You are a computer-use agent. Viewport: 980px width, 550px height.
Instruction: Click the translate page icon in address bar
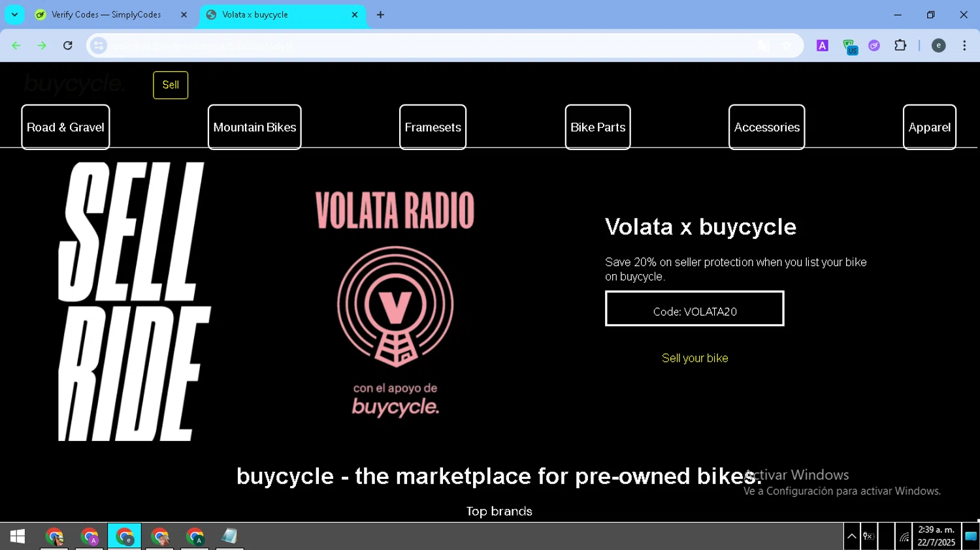click(x=763, y=46)
